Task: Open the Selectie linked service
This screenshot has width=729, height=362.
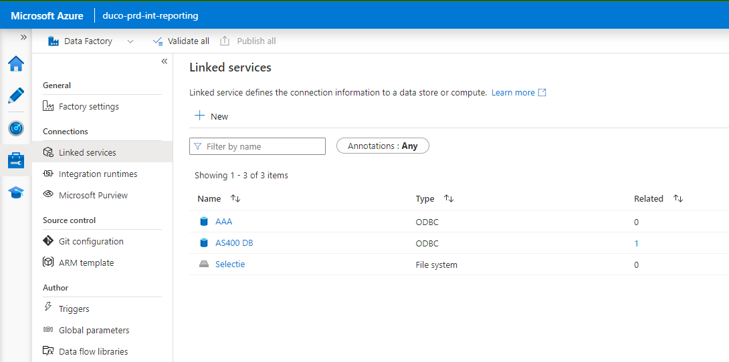Action: [x=230, y=264]
